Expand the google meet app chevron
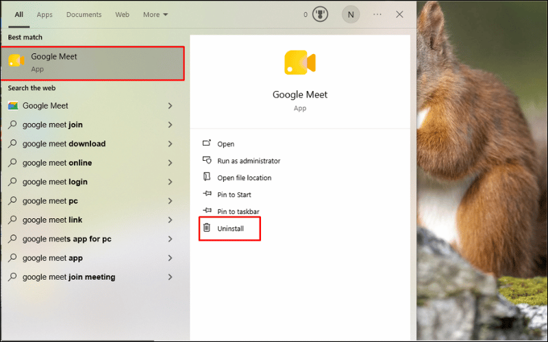This screenshot has height=342, width=548. coord(170,258)
